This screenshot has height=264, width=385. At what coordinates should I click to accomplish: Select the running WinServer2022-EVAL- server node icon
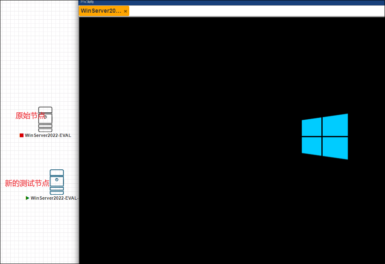point(57,182)
